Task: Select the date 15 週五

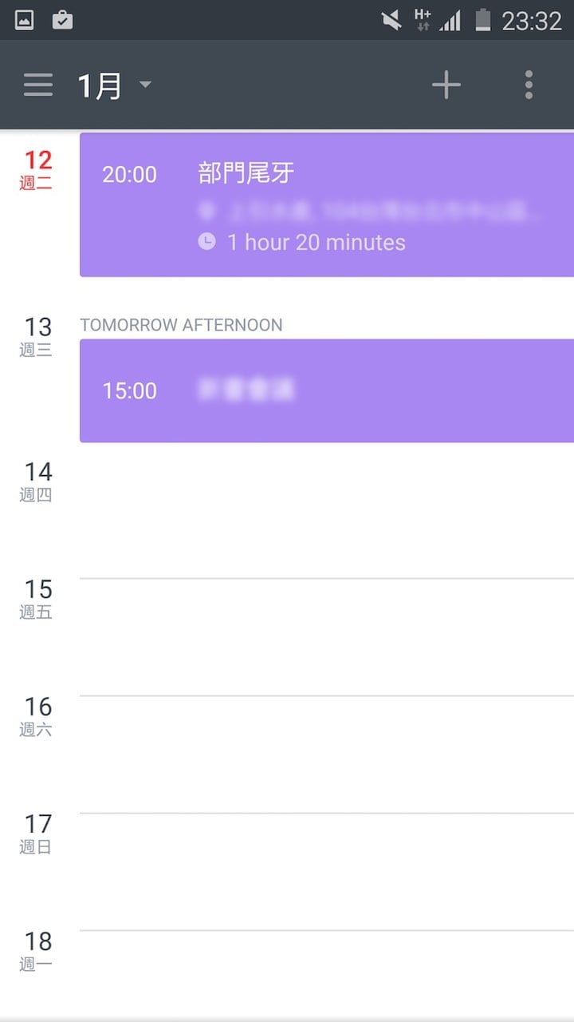Action: [37, 598]
